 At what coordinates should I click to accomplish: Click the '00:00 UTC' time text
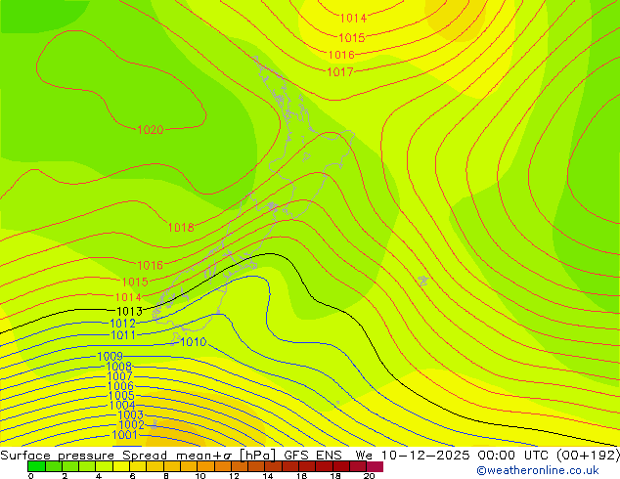coord(512,456)
